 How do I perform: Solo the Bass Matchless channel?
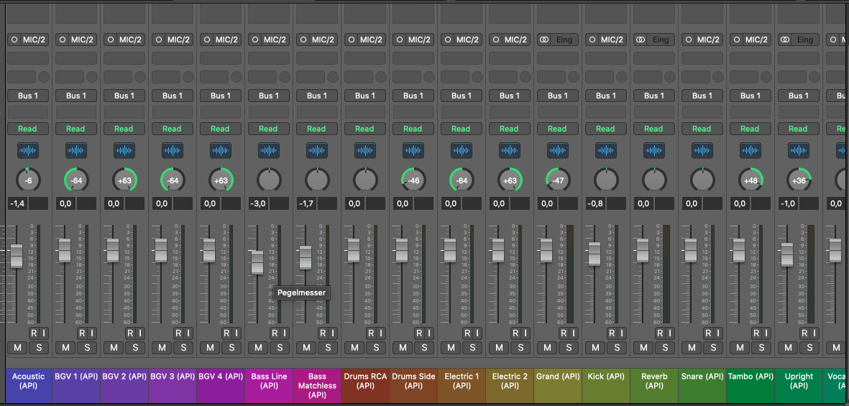328,348
